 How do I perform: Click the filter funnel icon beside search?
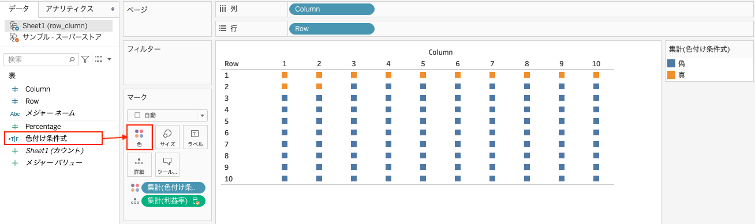(85, 59)
